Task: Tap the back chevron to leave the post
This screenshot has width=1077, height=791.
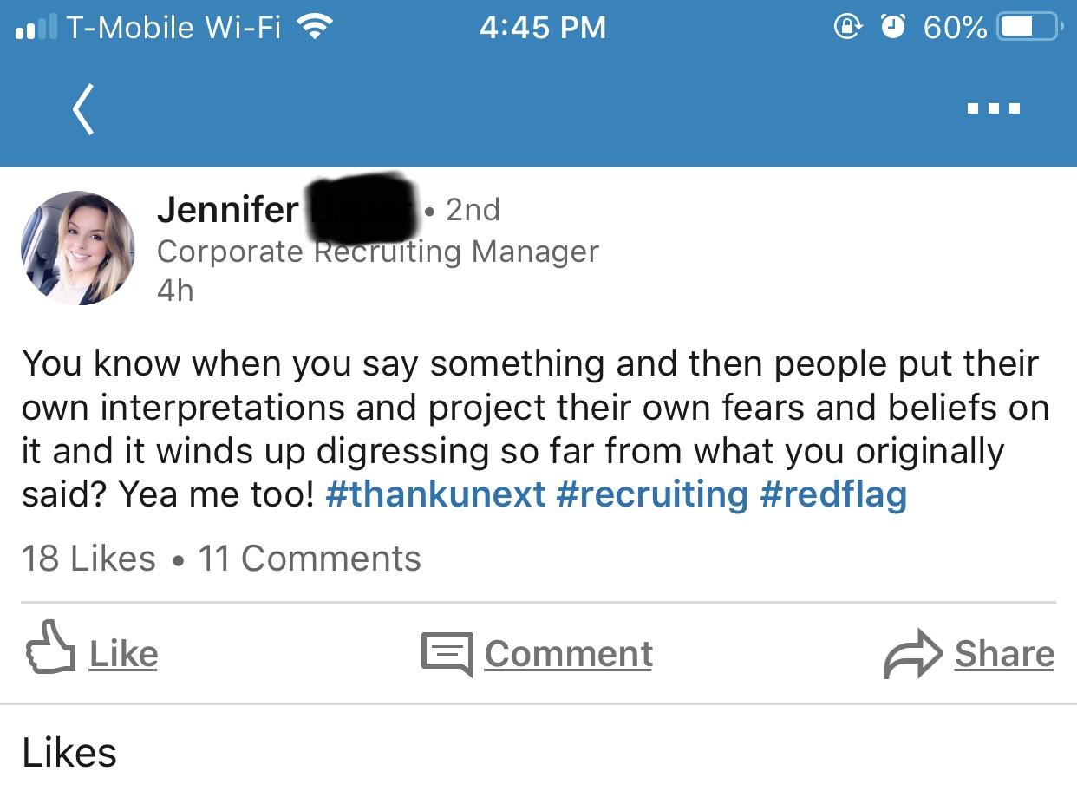Action: [82, 108]
